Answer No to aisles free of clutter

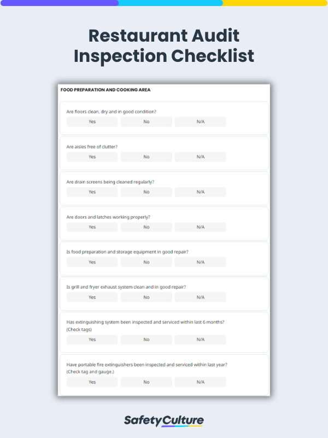tap(146, 157)
